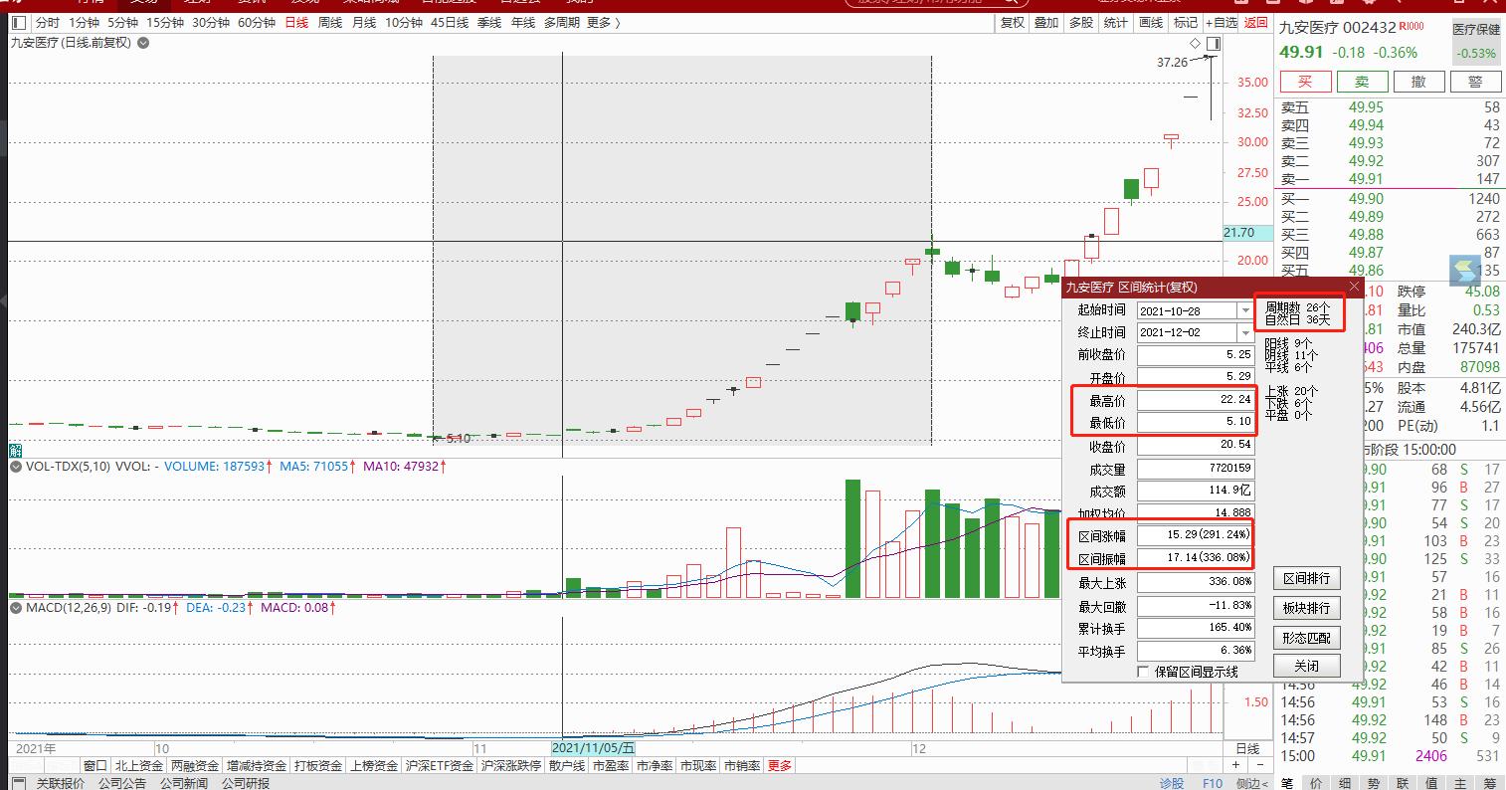1506x790 pixels.
Task: Open the 打板资金 indicator tab
Action: pyautogui.click(x=317, y=766)
